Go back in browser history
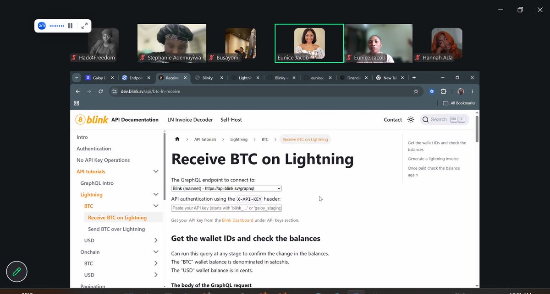The width and height of the screenshot is (550, 294). click(77, 91)
